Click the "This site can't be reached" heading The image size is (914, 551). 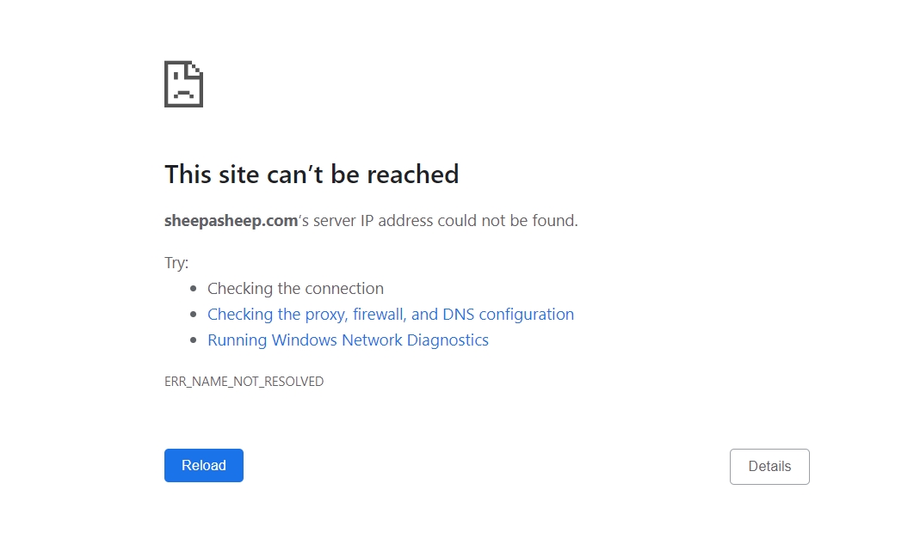[312, 174]
